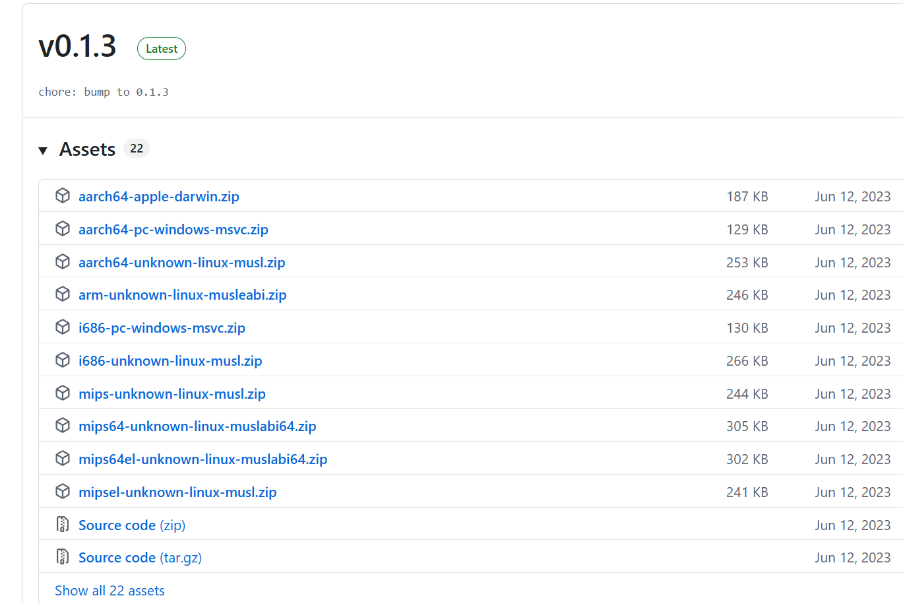903x604 pixels.
Task: Click the package icon beside aarch64-unknown-linux-musl.zip
Action: point(63,262)
